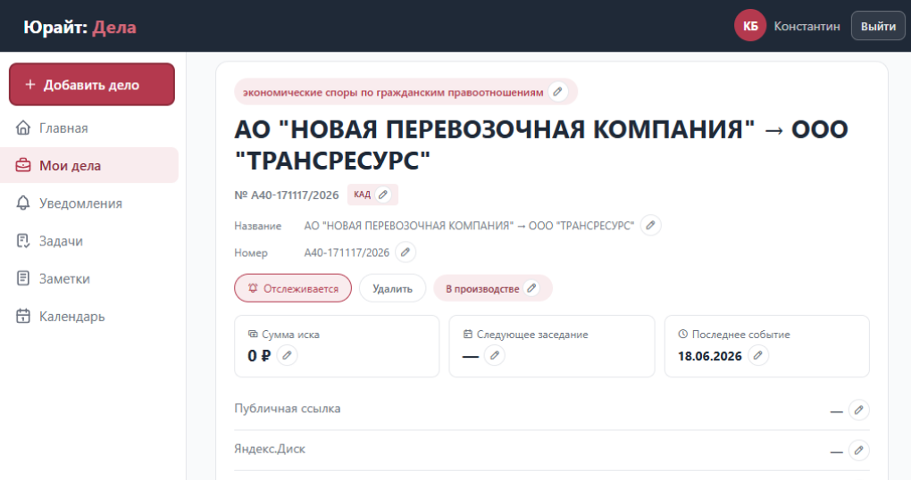Click the Выйти logout button
The width and height of the screenshot is (911, 480).
878,26
